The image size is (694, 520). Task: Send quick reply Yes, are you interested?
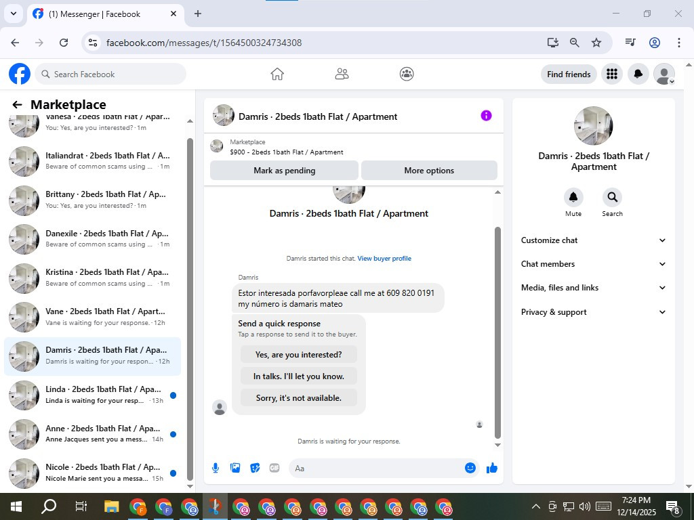pos(299,355)
